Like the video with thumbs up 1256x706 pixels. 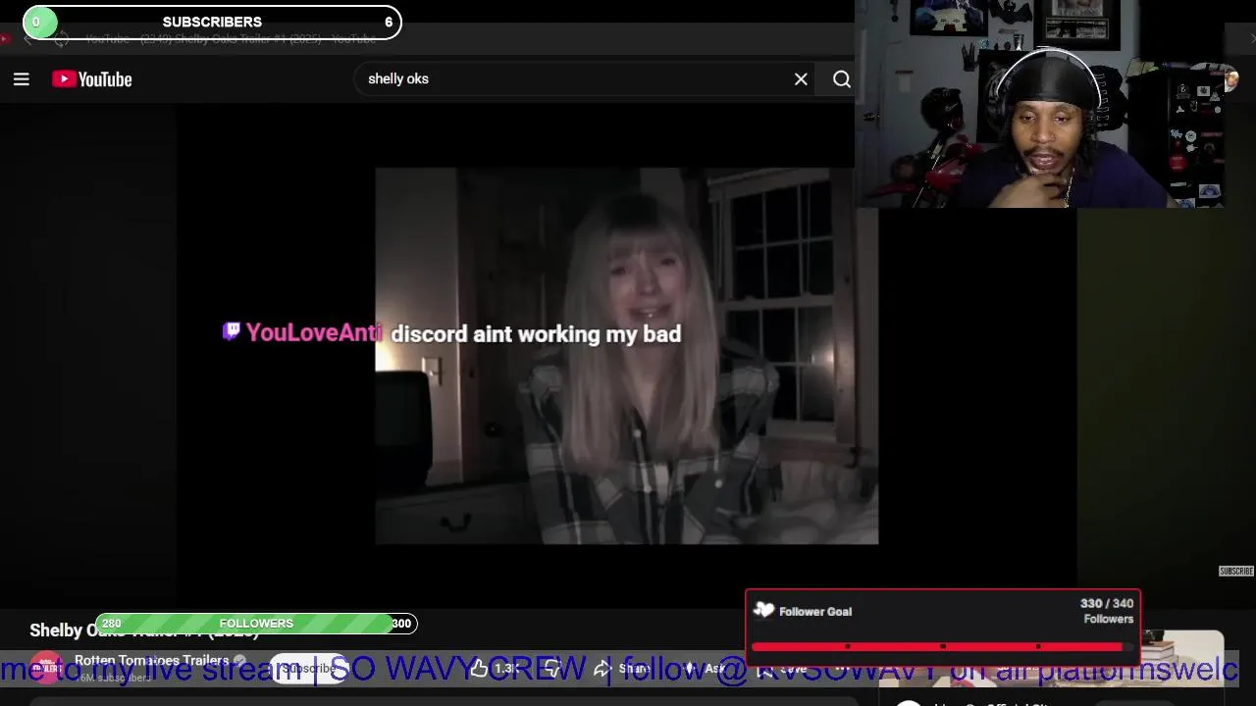(495, 669)
